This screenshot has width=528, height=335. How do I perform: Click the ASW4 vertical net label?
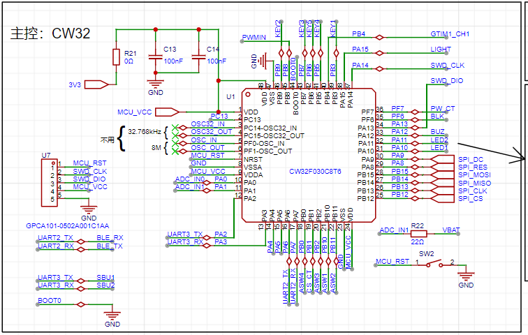301,283
